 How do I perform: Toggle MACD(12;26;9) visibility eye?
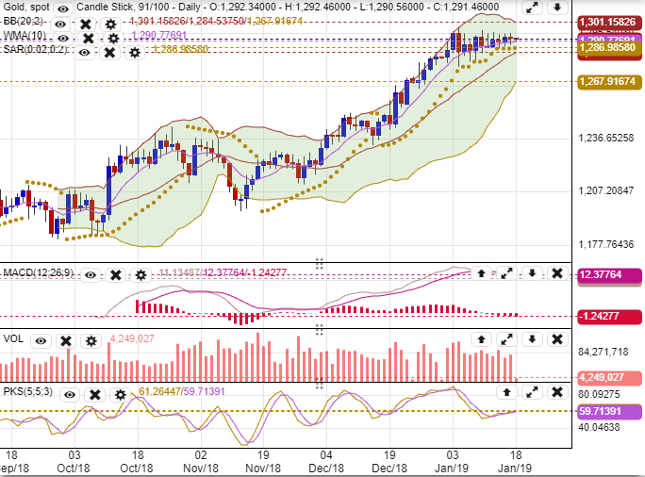(x=91, y=274)
